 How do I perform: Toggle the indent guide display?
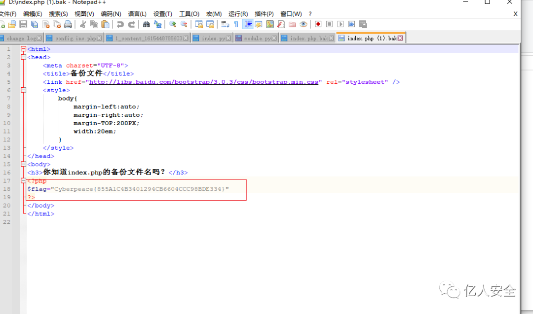coord(248,24)
